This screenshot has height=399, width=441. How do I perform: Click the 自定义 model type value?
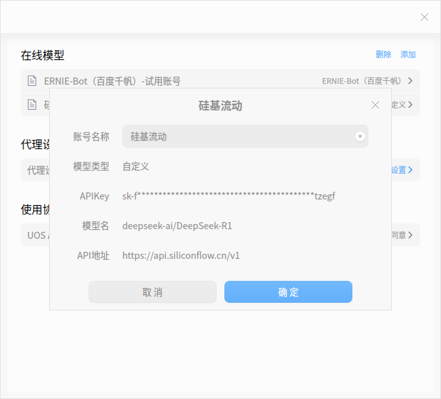(136, 166)
